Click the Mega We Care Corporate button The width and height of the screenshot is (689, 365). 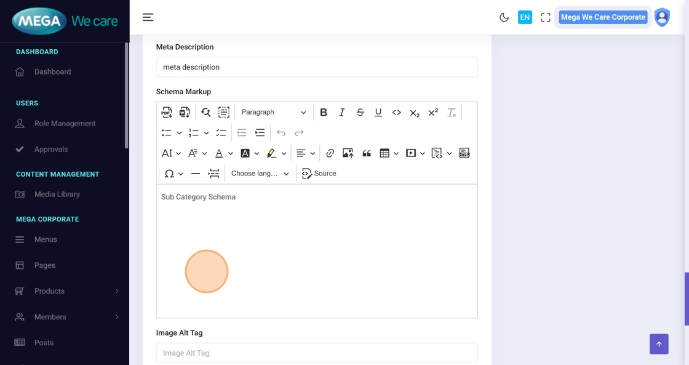point(602,17)
